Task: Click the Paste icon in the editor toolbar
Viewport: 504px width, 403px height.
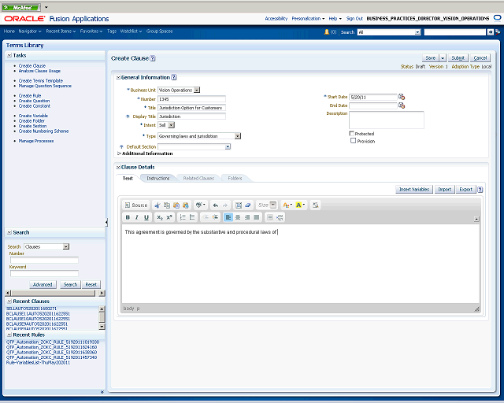Action: pos(176,205)
